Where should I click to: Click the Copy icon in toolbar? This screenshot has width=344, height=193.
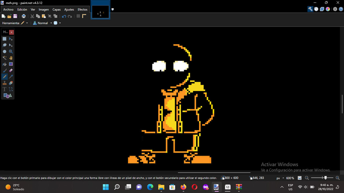pyautogui.click(x=38, y=16)
